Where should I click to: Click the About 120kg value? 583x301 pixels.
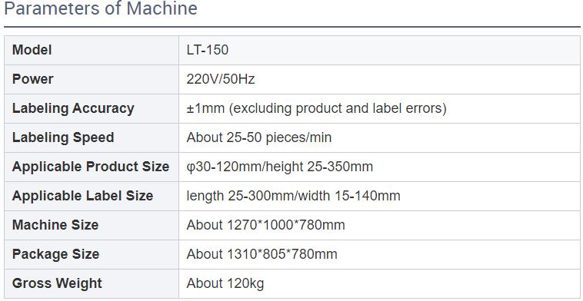pyautogui.click(x=225, y=283)
